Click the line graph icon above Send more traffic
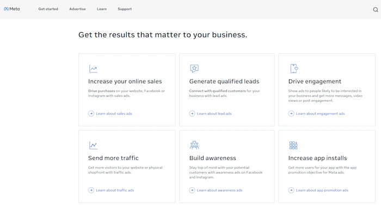This screenshot has width=381, height=209. 93,145
